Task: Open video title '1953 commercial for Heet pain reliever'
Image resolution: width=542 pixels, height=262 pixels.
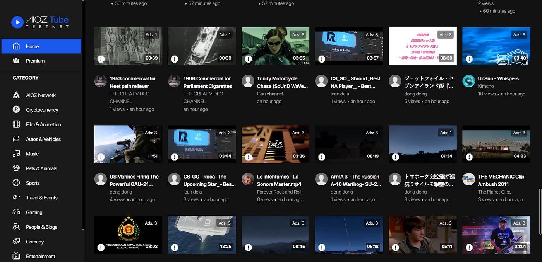Action: [x=133, y=82]
